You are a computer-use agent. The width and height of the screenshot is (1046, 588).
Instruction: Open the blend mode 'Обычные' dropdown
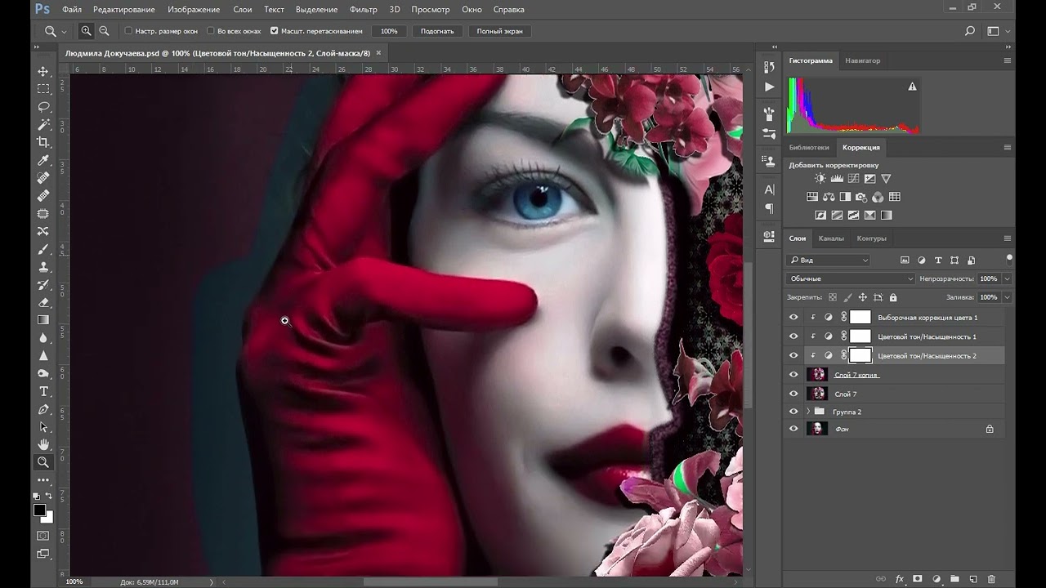click(850, 278)
